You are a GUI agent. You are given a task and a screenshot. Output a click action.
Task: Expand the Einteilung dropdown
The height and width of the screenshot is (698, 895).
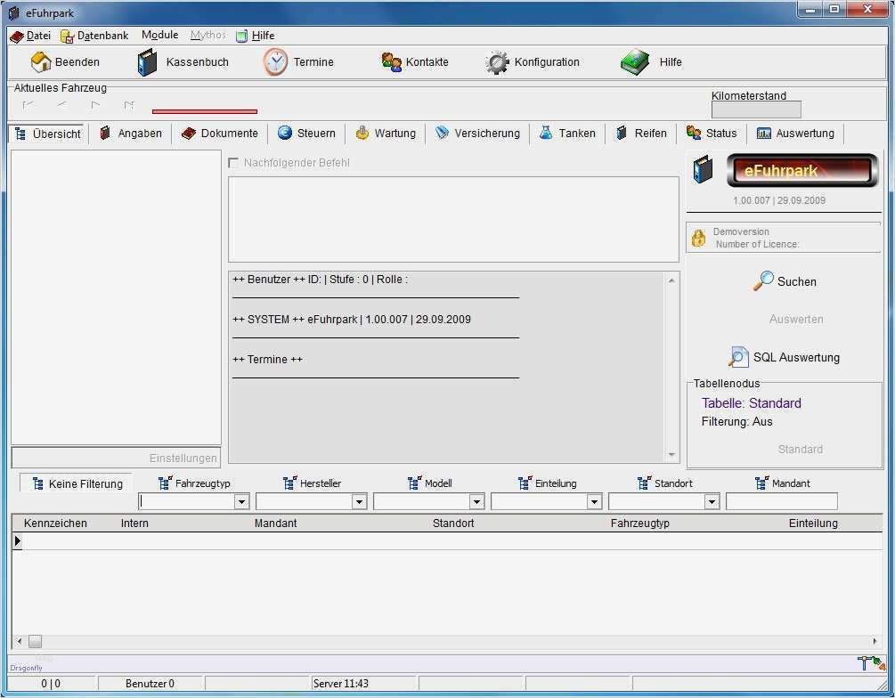coord(594,501)
